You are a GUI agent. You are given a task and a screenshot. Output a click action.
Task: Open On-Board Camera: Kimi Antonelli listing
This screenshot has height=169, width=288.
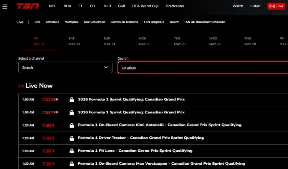point(160,125)
